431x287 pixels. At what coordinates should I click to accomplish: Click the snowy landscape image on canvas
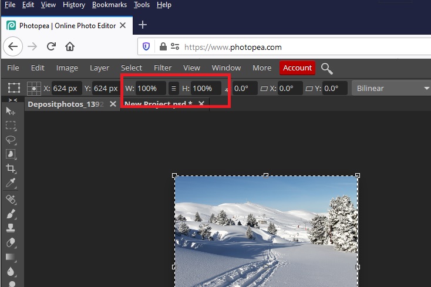click(266, 231)
